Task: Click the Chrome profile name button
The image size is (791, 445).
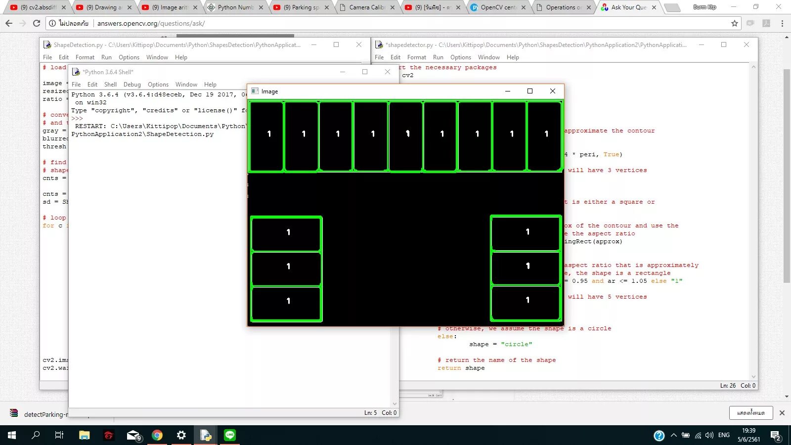Action: click(704, 7)
